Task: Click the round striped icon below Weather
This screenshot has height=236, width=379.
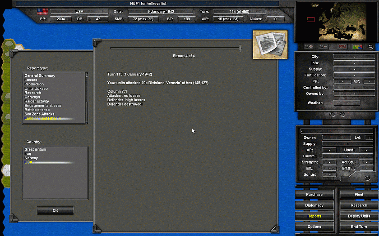Action: tap(342, 115)
